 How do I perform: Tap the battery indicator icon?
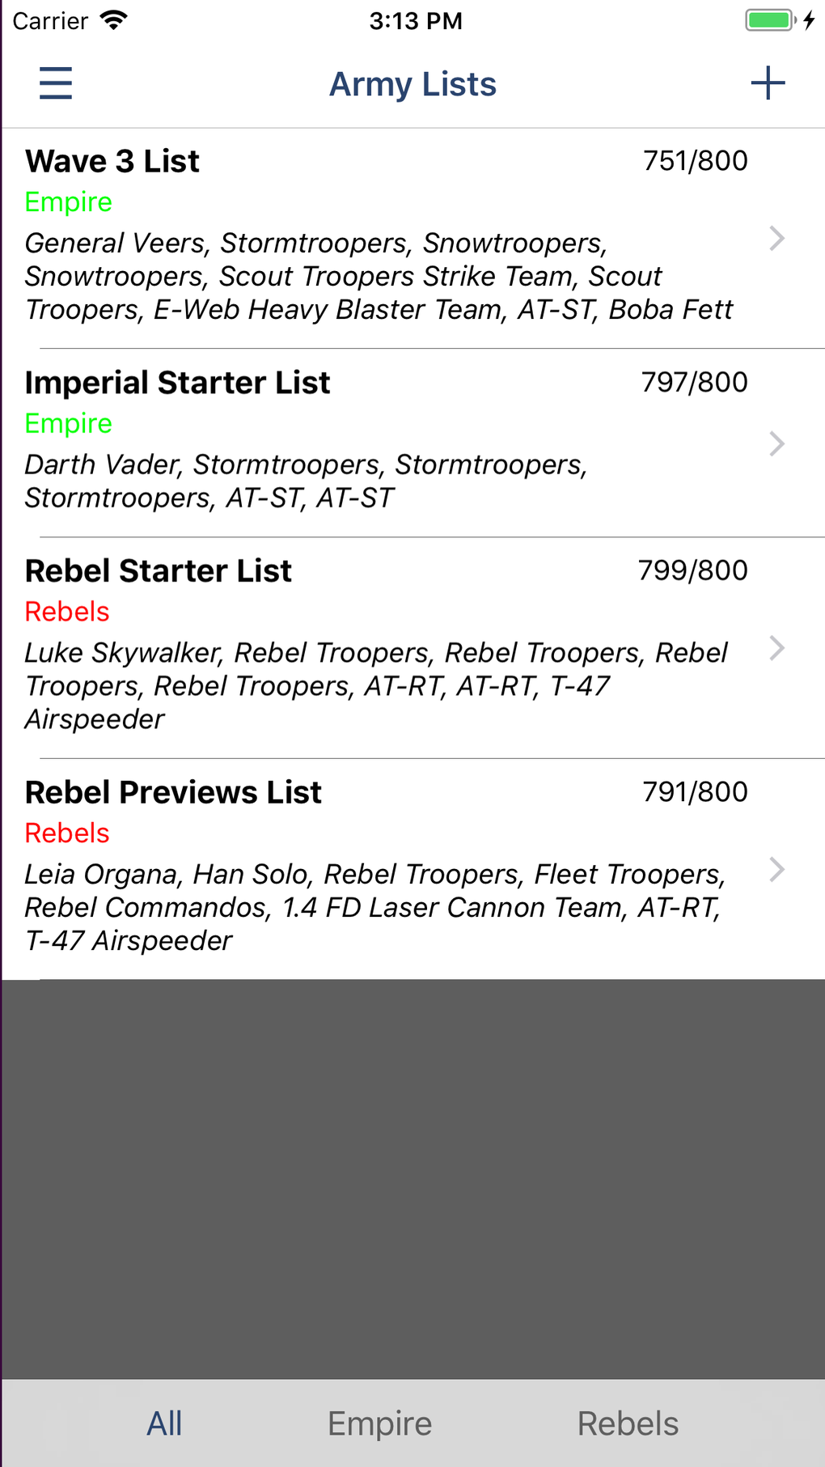(x=769, y=20)
